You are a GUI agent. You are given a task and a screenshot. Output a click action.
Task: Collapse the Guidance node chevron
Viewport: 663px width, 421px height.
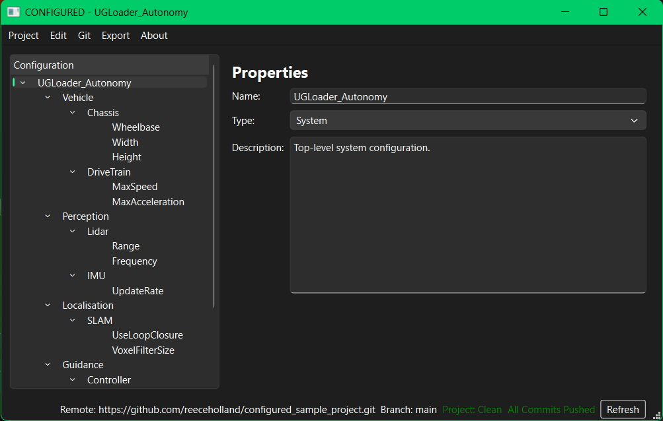(48, 364)
